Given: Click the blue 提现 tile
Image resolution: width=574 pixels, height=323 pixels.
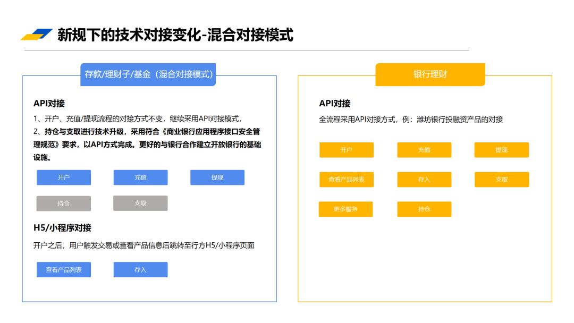Looking at the screenshot, I should (218, 177).
